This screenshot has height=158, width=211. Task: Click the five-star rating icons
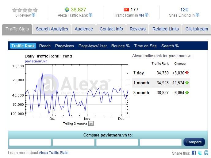pos(25,10)
